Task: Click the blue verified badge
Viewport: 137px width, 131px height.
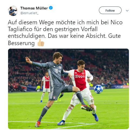Action: [x=51, y=8]
